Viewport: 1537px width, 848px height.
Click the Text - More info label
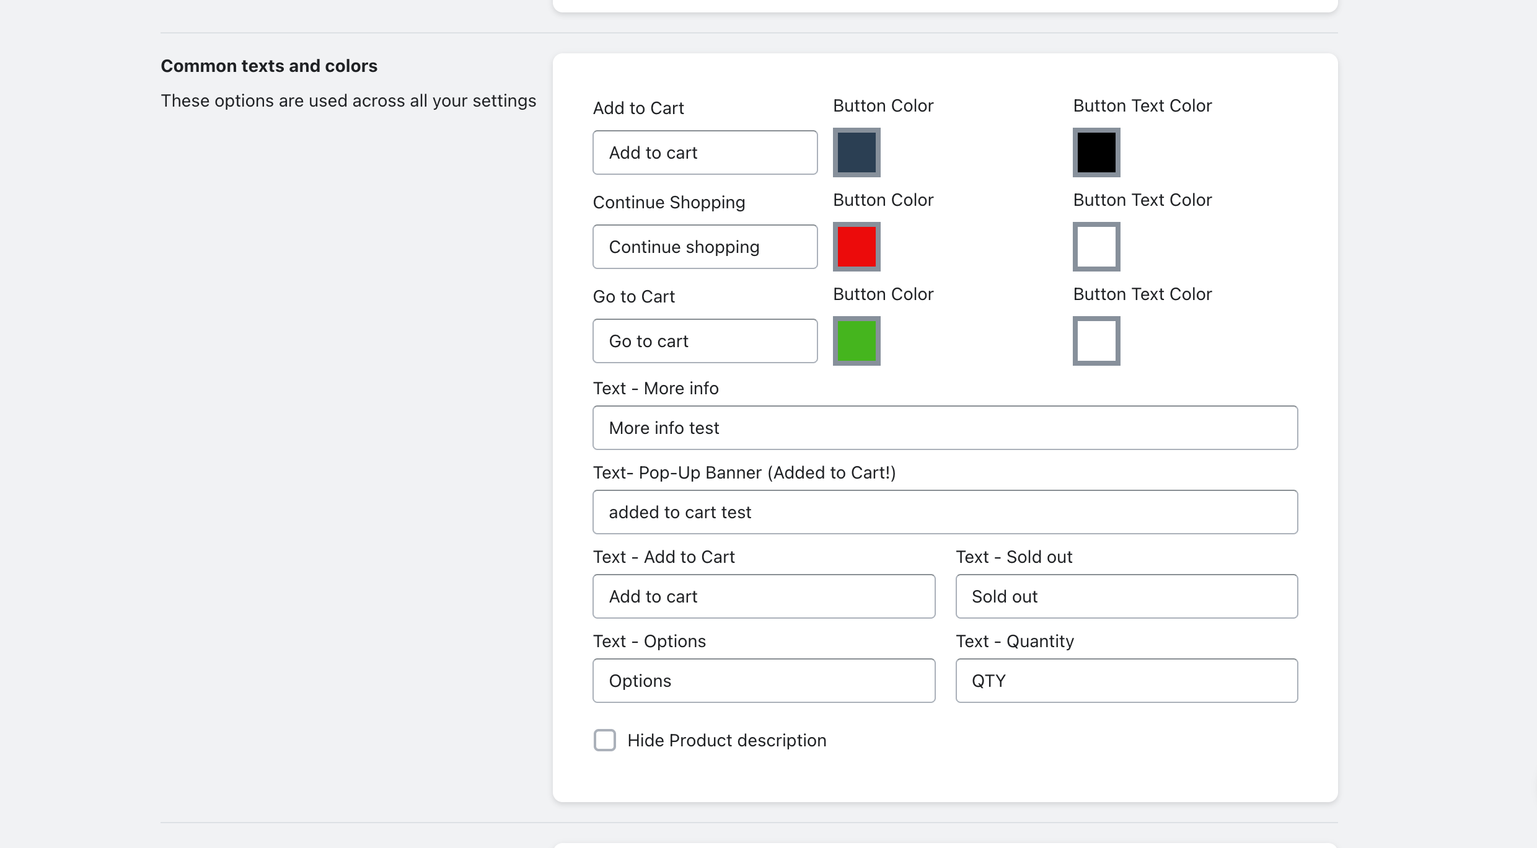coord(656,388)
